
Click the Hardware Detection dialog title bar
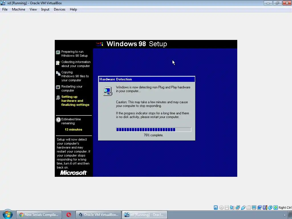pyautogui.click(x=147, y=79)
